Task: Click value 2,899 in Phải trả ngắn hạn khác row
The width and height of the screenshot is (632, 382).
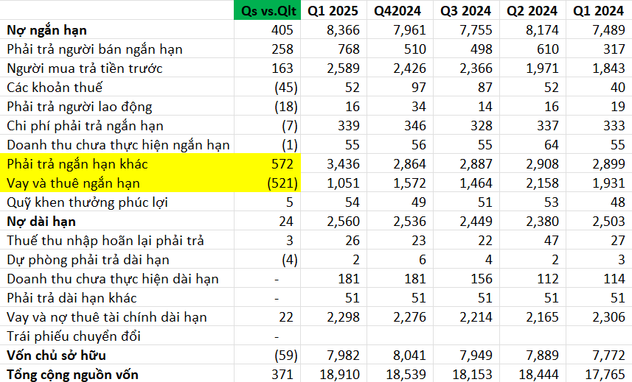Action: click(x=608, y=164)
